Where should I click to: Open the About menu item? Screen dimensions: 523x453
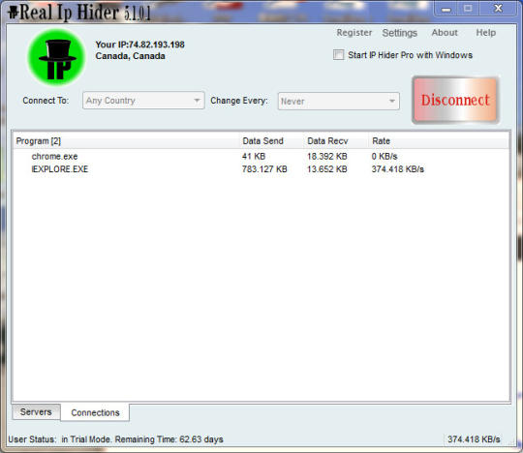coord(445,33)
